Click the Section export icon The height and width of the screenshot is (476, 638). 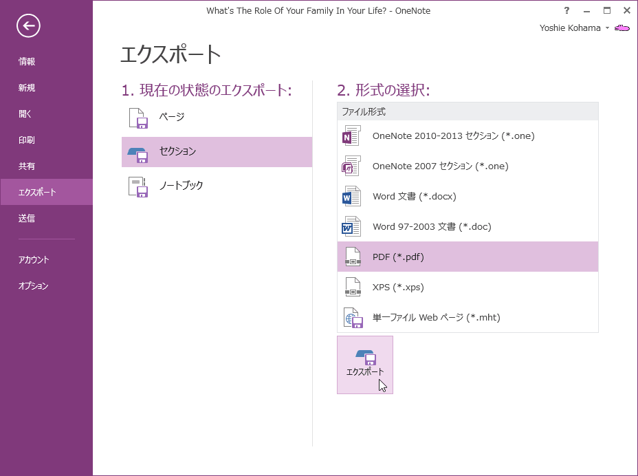click(138, 155)
